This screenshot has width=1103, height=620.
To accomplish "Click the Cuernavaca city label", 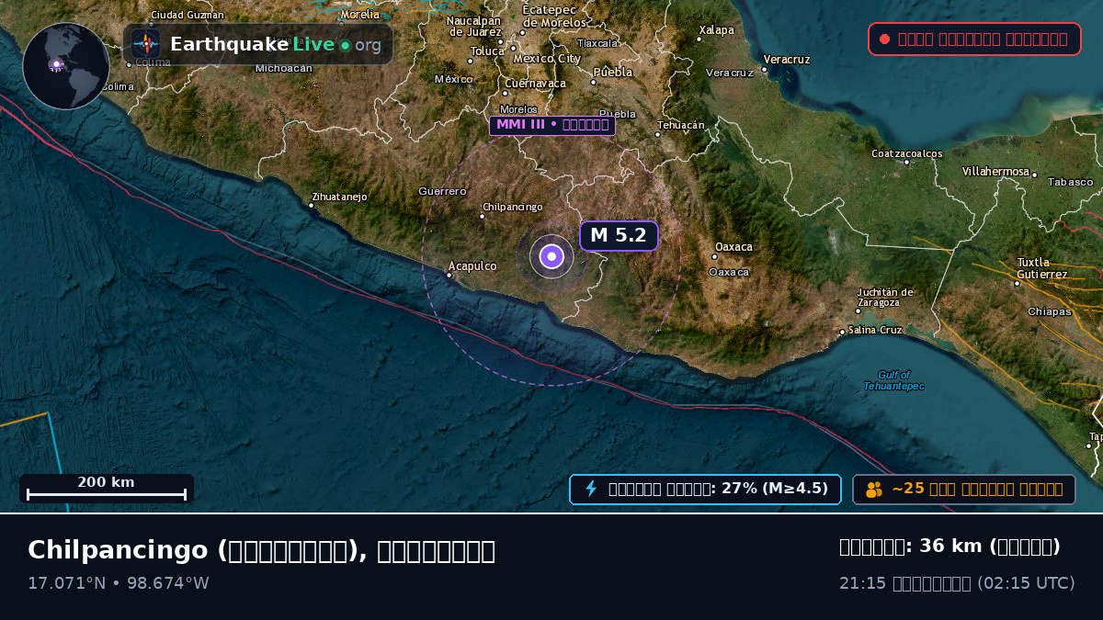I will [535, 84].
